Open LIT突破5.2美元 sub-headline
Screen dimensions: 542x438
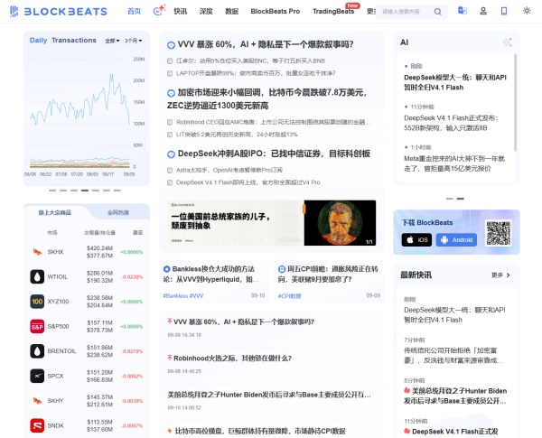click(x=237, y=135)
